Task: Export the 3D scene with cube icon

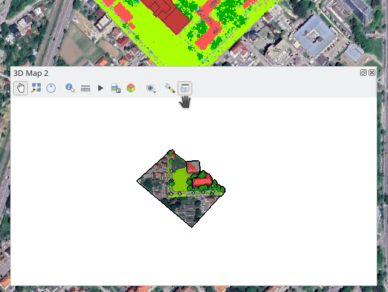Action: (x=131, y=88)
